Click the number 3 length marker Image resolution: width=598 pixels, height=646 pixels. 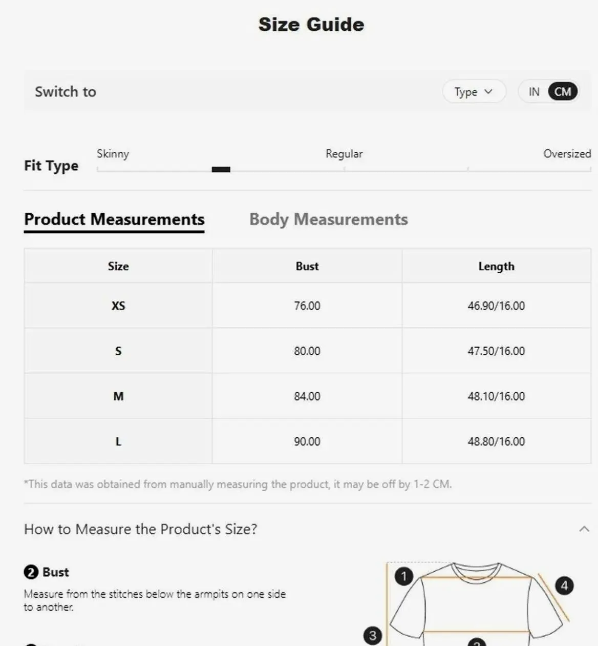pos(372,636)
